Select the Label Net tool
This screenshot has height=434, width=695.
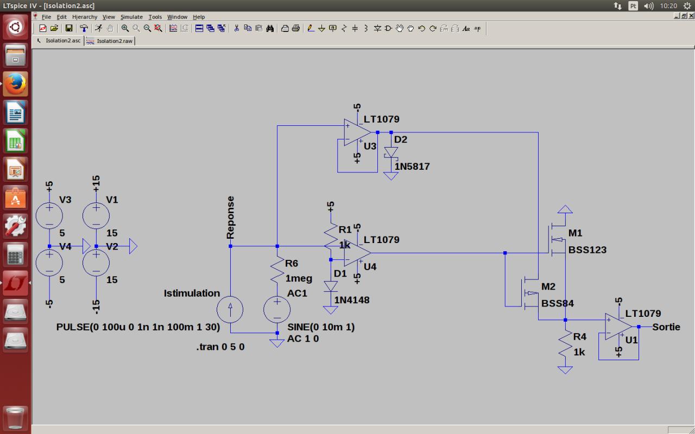tap(333, 28)
